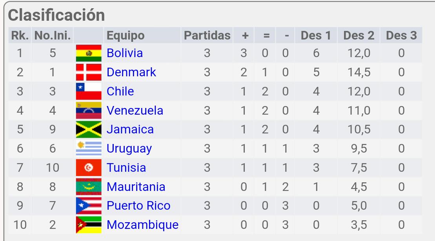Open the Venezuela team link
This screenshot has width=435, height=241.
(135, 110)
